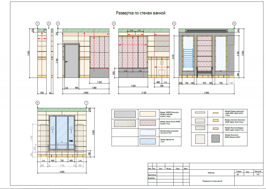This screenshot has height=189, width=266.
Task: Click the door handle on the gray door
Action: 66,62
